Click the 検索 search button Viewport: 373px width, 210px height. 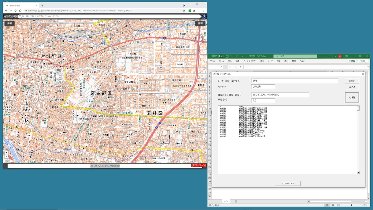352,98
